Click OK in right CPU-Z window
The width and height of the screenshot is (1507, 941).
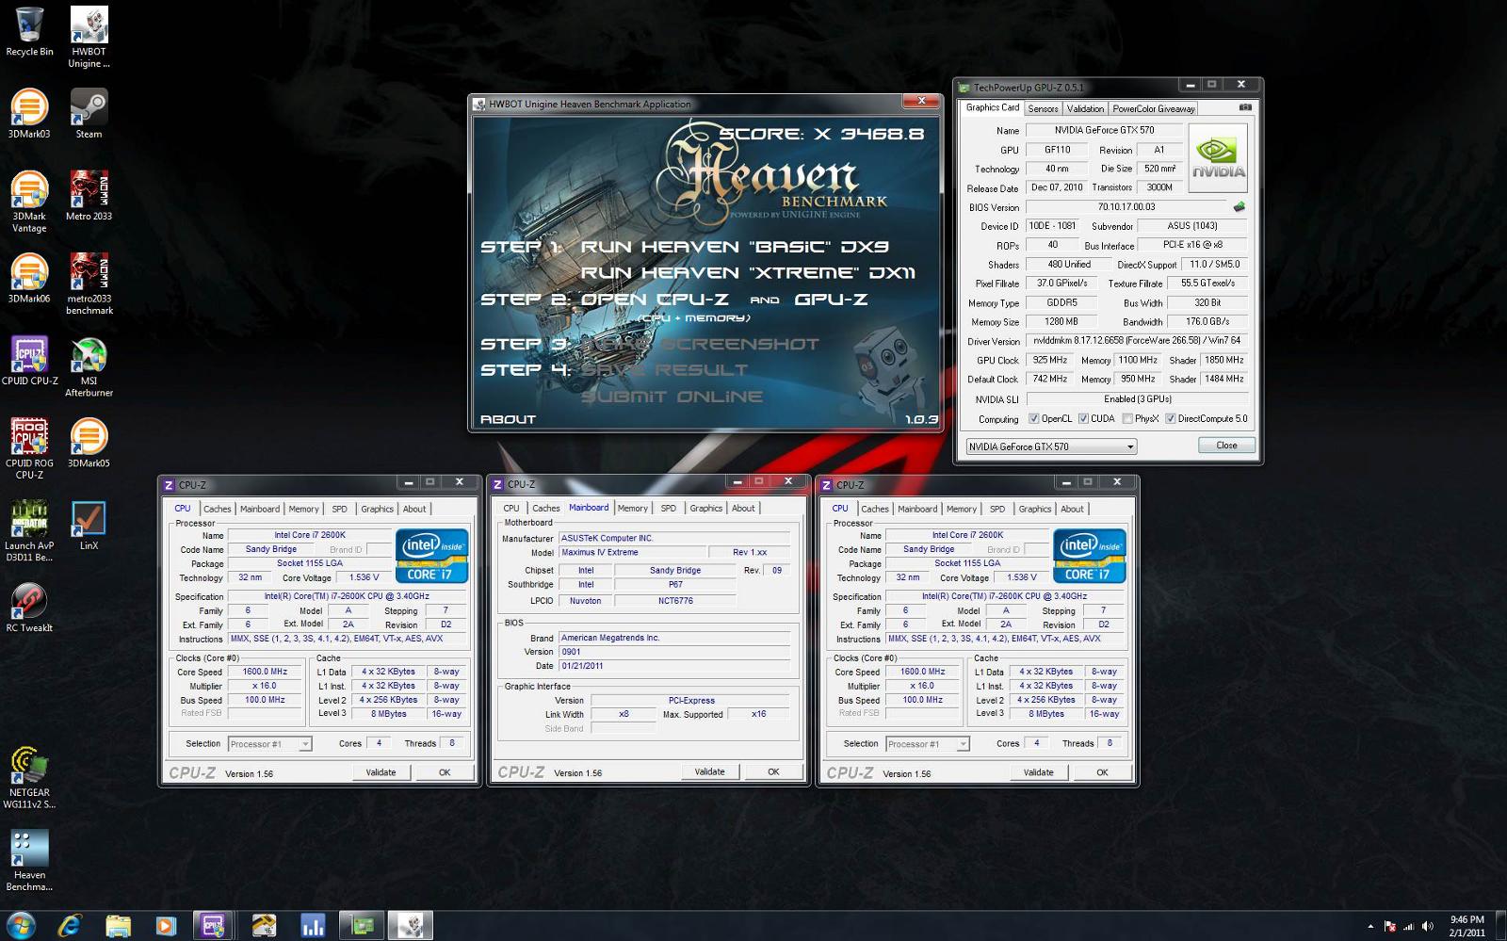(1102, 772)
